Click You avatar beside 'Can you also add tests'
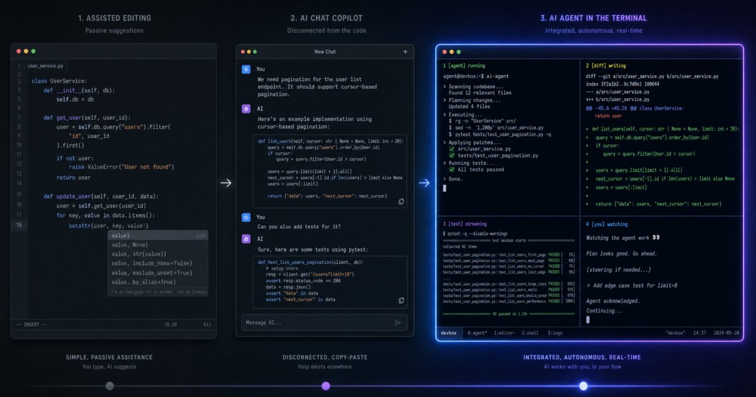The image size is (756, 397). (x=246, y=217)
